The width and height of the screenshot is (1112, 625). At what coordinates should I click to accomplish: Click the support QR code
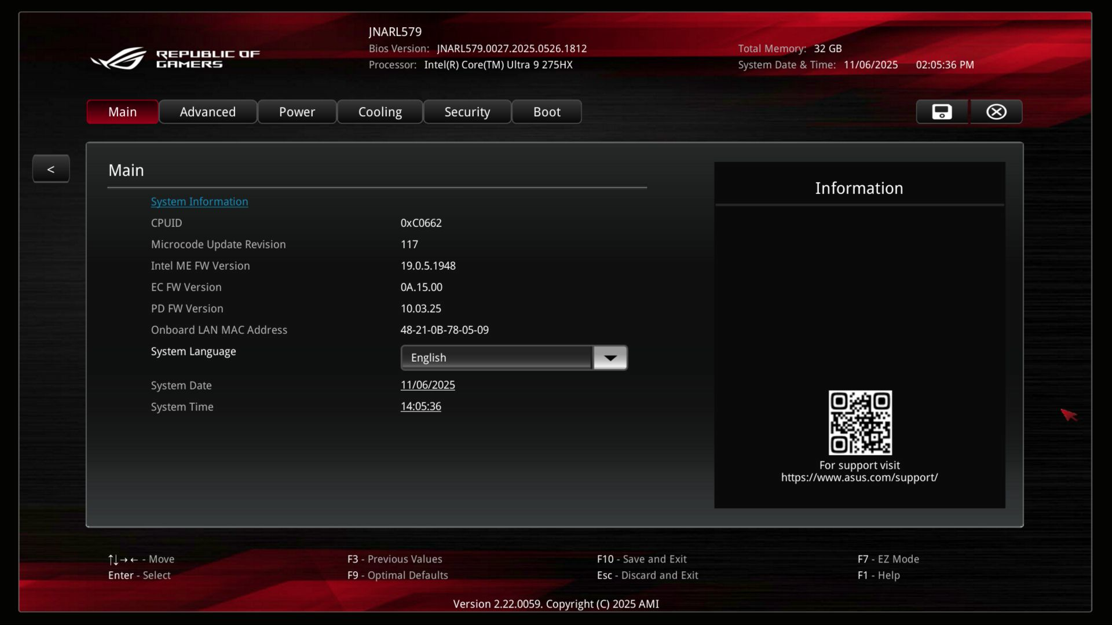pyautogui.click(x=859, y=422)
